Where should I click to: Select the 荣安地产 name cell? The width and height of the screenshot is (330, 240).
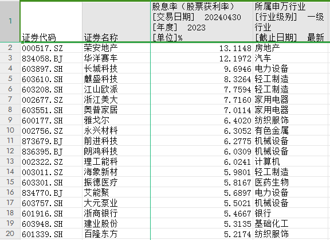[x=116, y=48]
